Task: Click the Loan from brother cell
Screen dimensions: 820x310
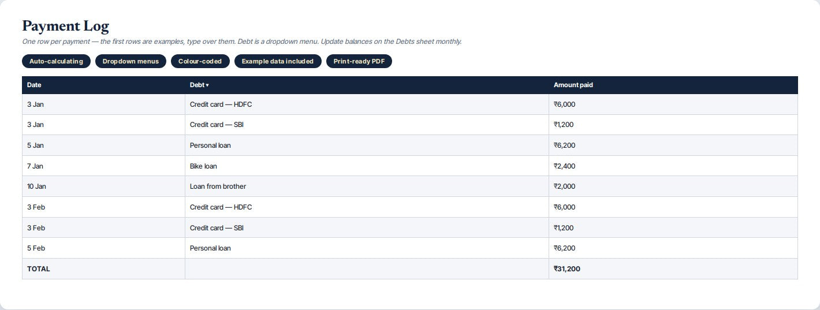Action: point(367,186)
